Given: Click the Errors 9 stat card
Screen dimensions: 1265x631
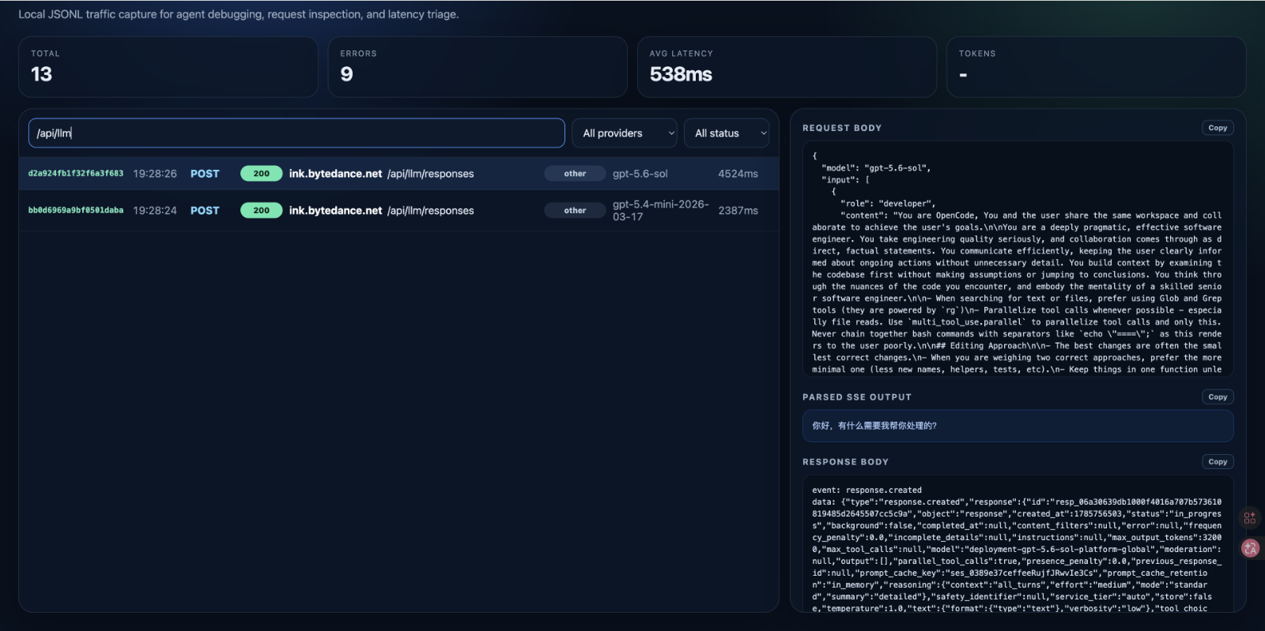Looking at the screenshot, I should point(478,67).
